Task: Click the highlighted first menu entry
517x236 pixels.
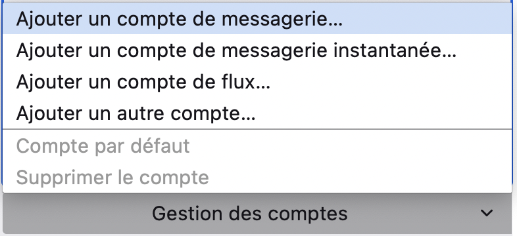Action: (257, 19)
